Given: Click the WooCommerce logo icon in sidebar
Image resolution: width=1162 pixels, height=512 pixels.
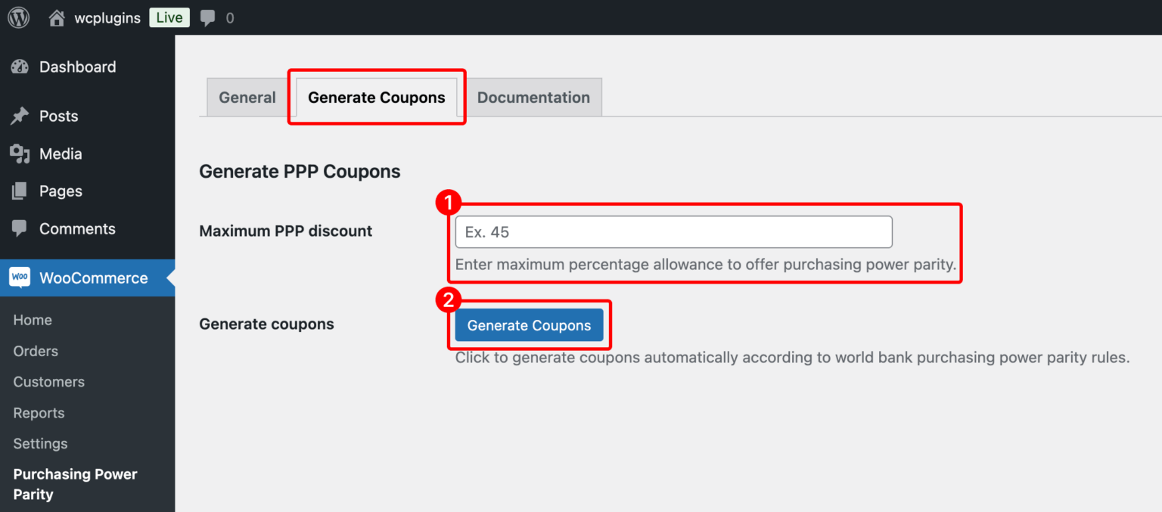Looking at the screenshot, I should pyautogui.click(x=20, y=278).
